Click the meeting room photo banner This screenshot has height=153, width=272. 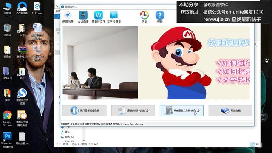100,63
